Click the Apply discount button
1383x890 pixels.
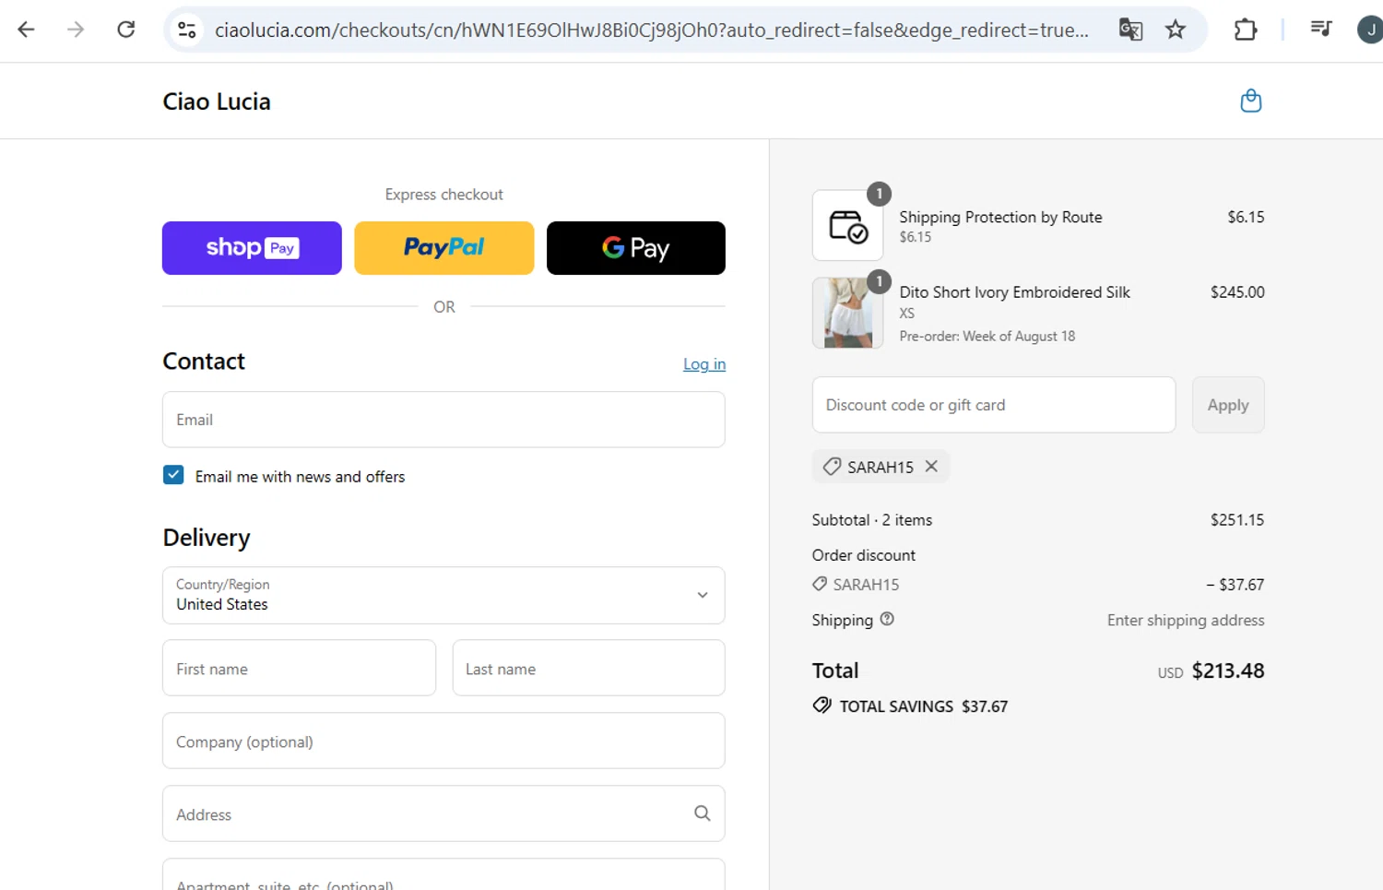coord(1228,405)
